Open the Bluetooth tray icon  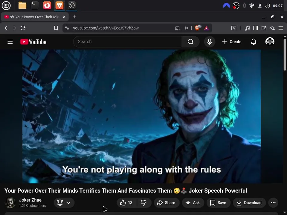coord(244,6)
